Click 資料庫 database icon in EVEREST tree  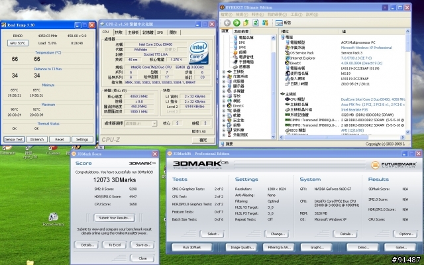[x=230, y=130]
